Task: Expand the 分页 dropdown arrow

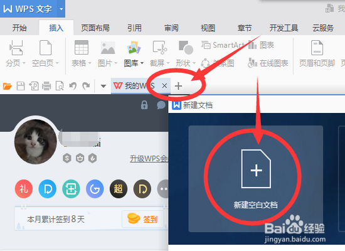Action: (24, 63)
